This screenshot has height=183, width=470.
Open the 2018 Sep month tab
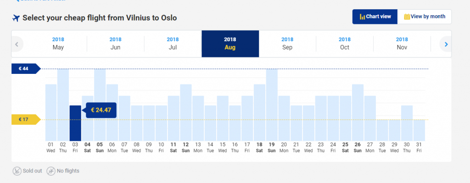(287, 44)
